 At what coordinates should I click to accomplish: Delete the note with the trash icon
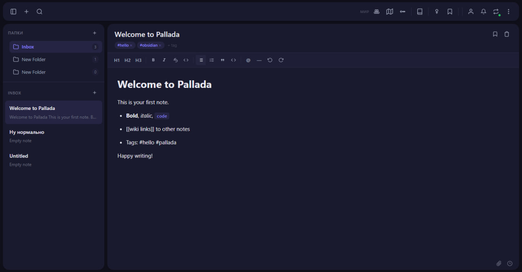[507, 34]
